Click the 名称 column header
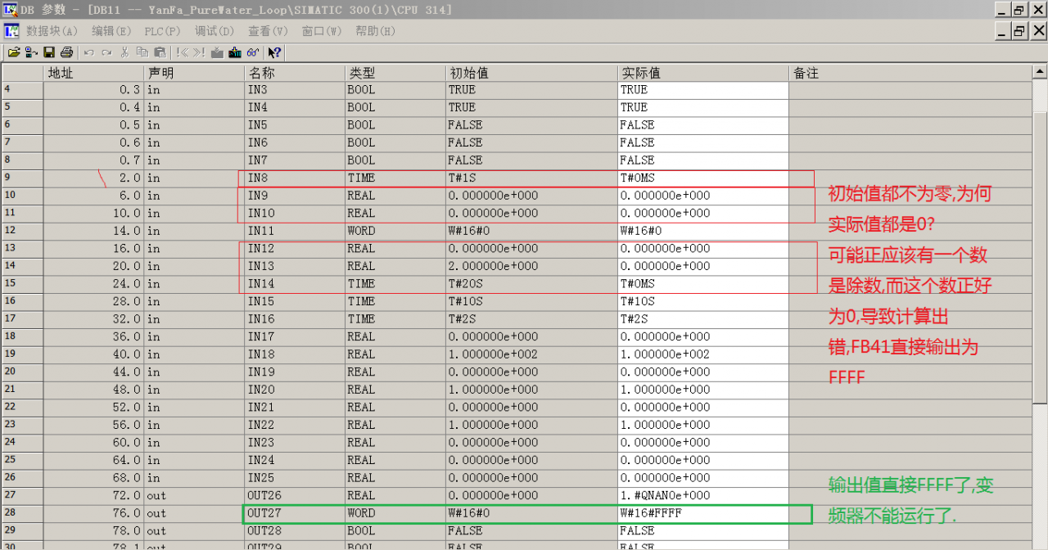The width and height of the screenshot is (1048, 550). tap(295, 73)
